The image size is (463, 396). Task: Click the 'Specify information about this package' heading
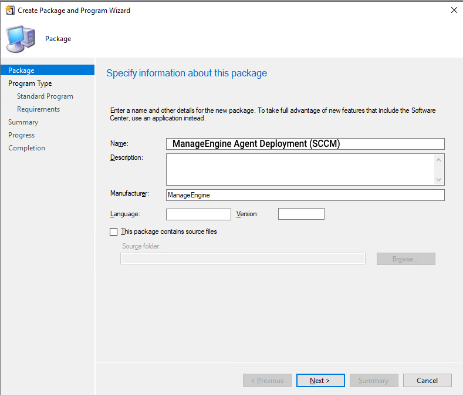coord(187,73)
